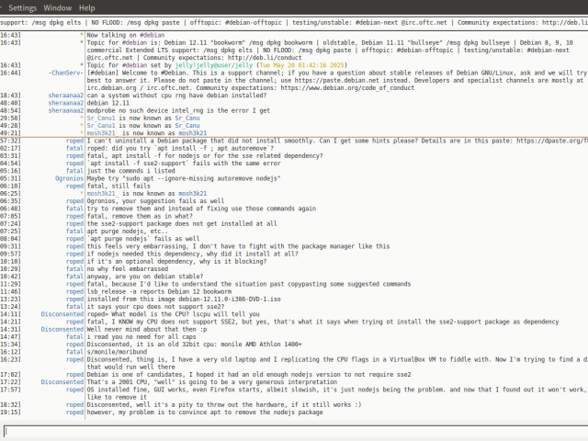Click message "just the commnds i listed"
Image resolution: width=588 pixels, height=441 pixels.
pos(130,171)
